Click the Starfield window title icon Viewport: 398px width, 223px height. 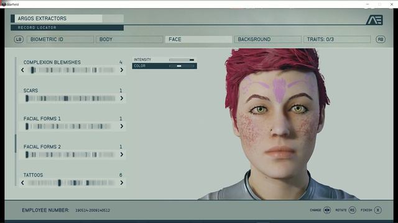click(x=4, y=4)
